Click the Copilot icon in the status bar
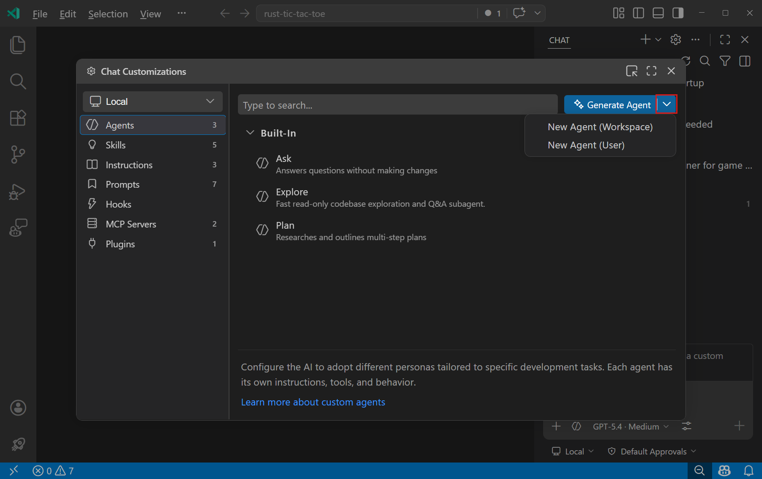This screenshot has height=479, width=762. coord(724,470)
